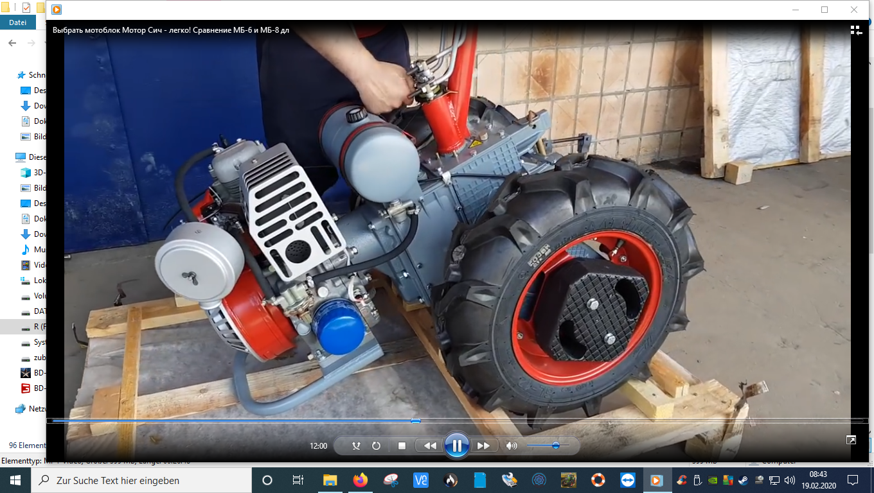Click the elapsed time 12:00 display

click(x=319, y=445)
